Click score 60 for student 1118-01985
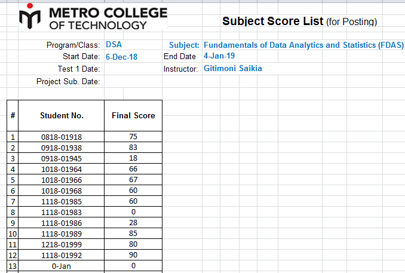405x273 pixels. coord(133,201)
